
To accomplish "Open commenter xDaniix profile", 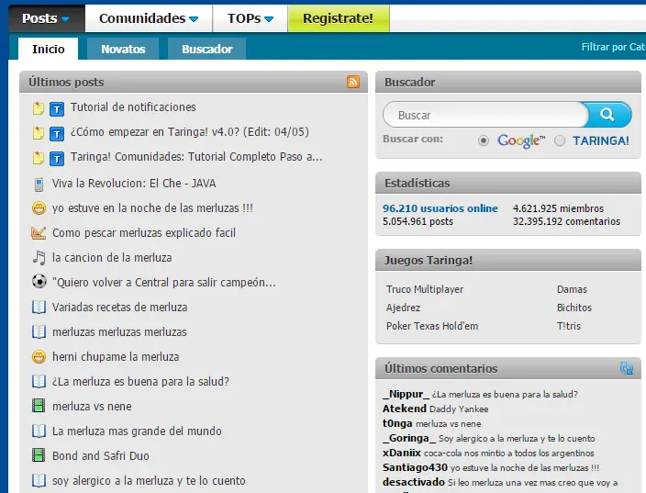I will [x=402, y=453].
